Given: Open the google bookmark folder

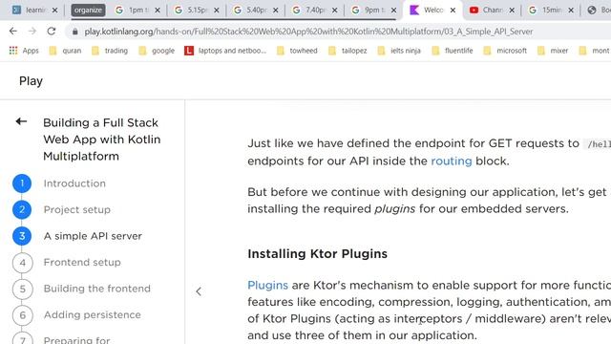Looking at the screenshot, I should click(157, 51).
